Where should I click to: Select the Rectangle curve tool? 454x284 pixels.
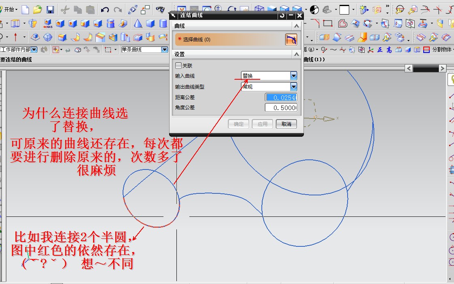(x=327, y=23)
